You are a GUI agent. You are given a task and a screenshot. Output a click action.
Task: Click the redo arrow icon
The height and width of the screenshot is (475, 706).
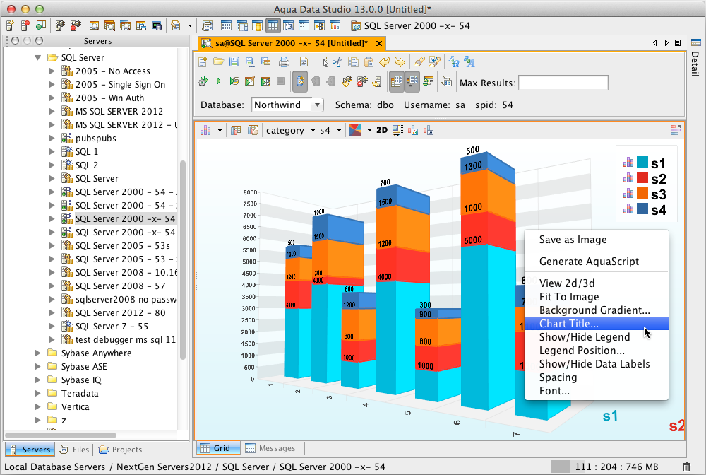(x=400, y=62)
